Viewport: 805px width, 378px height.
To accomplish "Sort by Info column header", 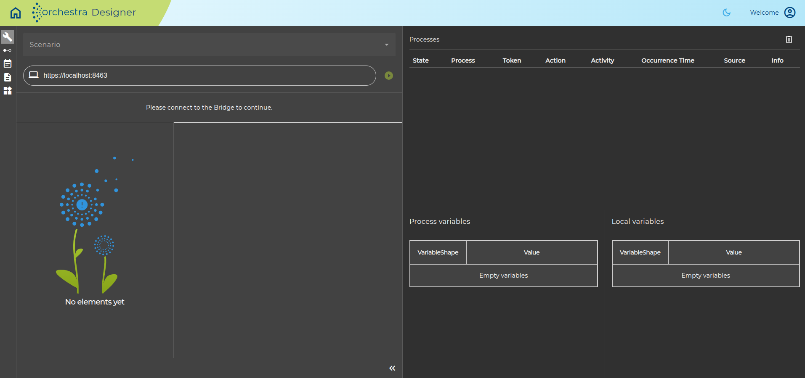I will pos(778,60).
